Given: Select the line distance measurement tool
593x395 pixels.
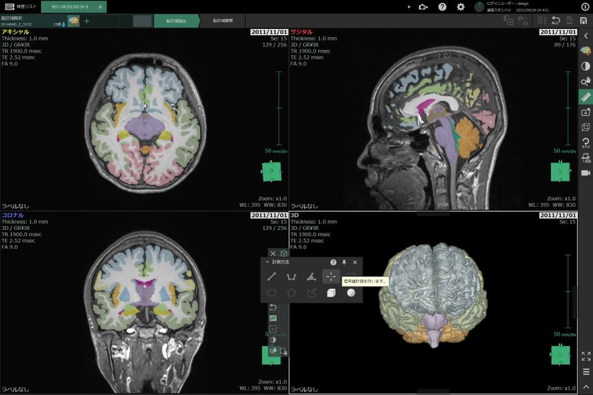Looking at the screenshot, I should 272,276.
